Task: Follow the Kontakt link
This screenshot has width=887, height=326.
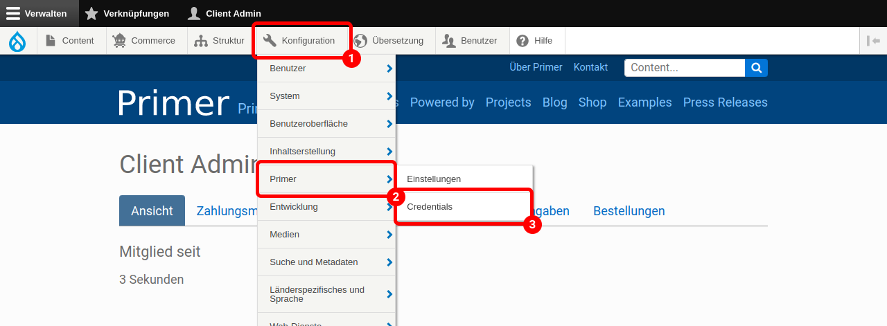Action: pyautogui.click(x=590, y=67)
